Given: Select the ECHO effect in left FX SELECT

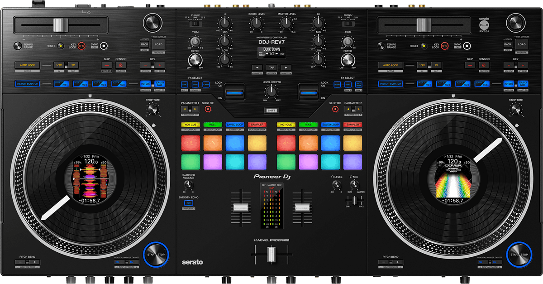Looking at the screenshot, I should (x=184, y=85).
